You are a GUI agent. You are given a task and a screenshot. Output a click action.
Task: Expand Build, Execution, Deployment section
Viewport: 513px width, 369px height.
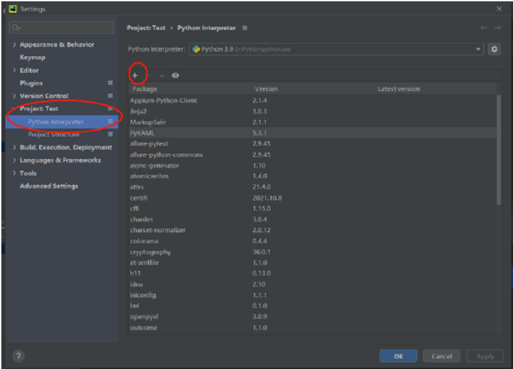[x=14, y=147]
